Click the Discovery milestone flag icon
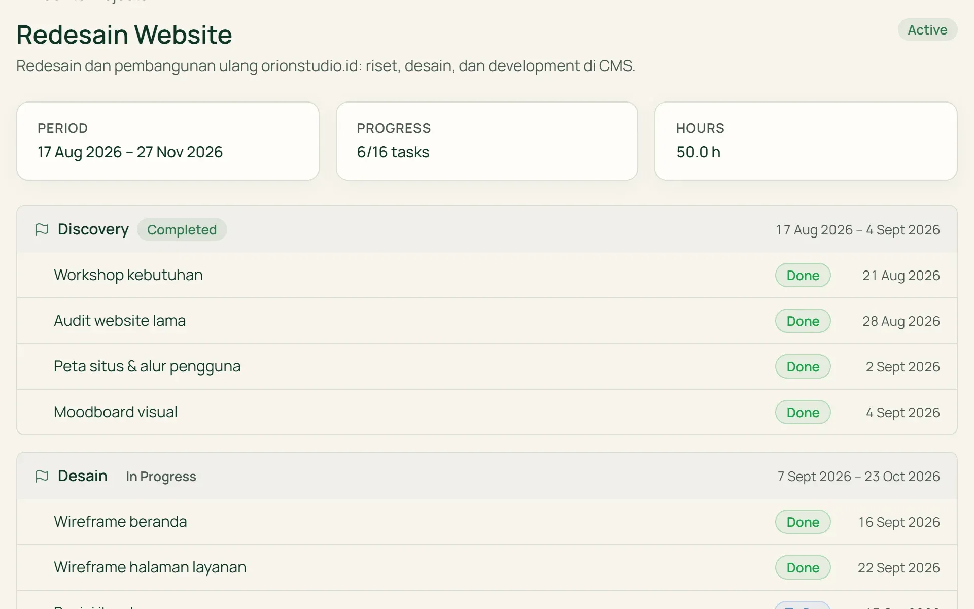The height and width of the screenshot is (609, 974). [x=42, y=229]
